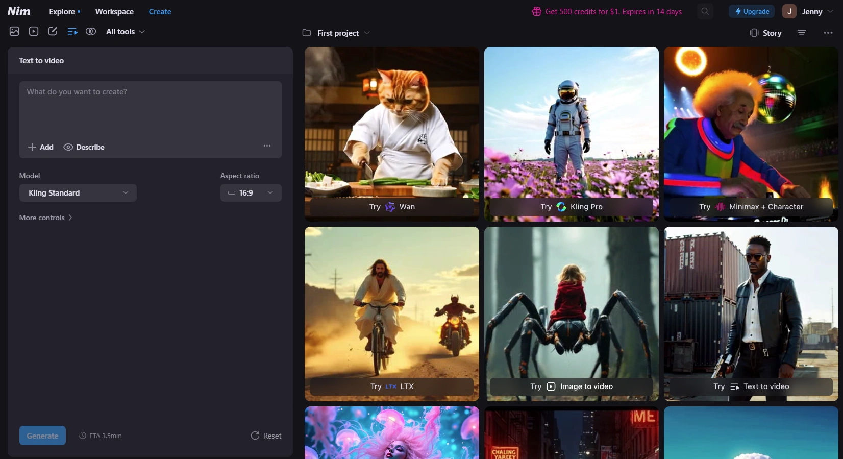This screenshot has width=843, height=459.
Task: Click Get 500 credits for $1 offer
Action: click(x=613, y=11)
